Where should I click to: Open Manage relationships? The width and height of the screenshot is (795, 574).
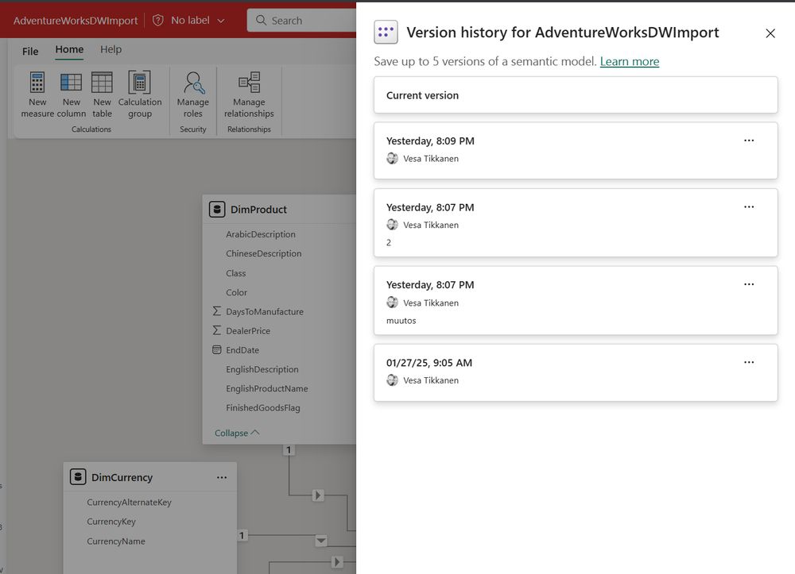pos(249,94)
